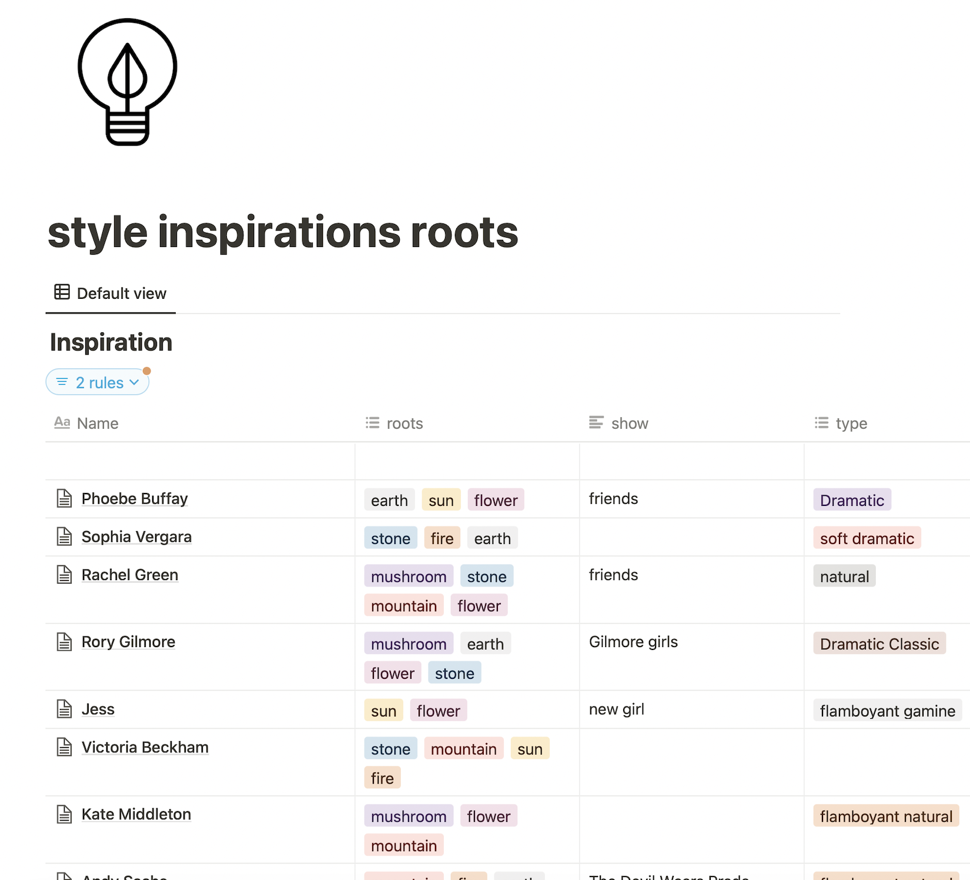
Task: Open the type column header menu
Action: coord(851,422)
